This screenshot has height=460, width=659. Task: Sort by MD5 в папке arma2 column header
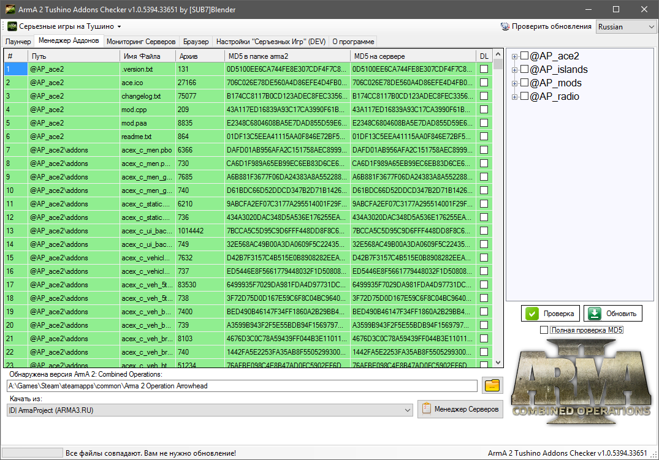(287, 56)
